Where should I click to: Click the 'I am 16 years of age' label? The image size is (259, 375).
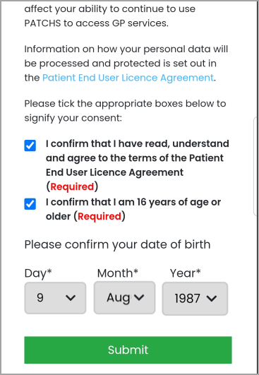133,209
